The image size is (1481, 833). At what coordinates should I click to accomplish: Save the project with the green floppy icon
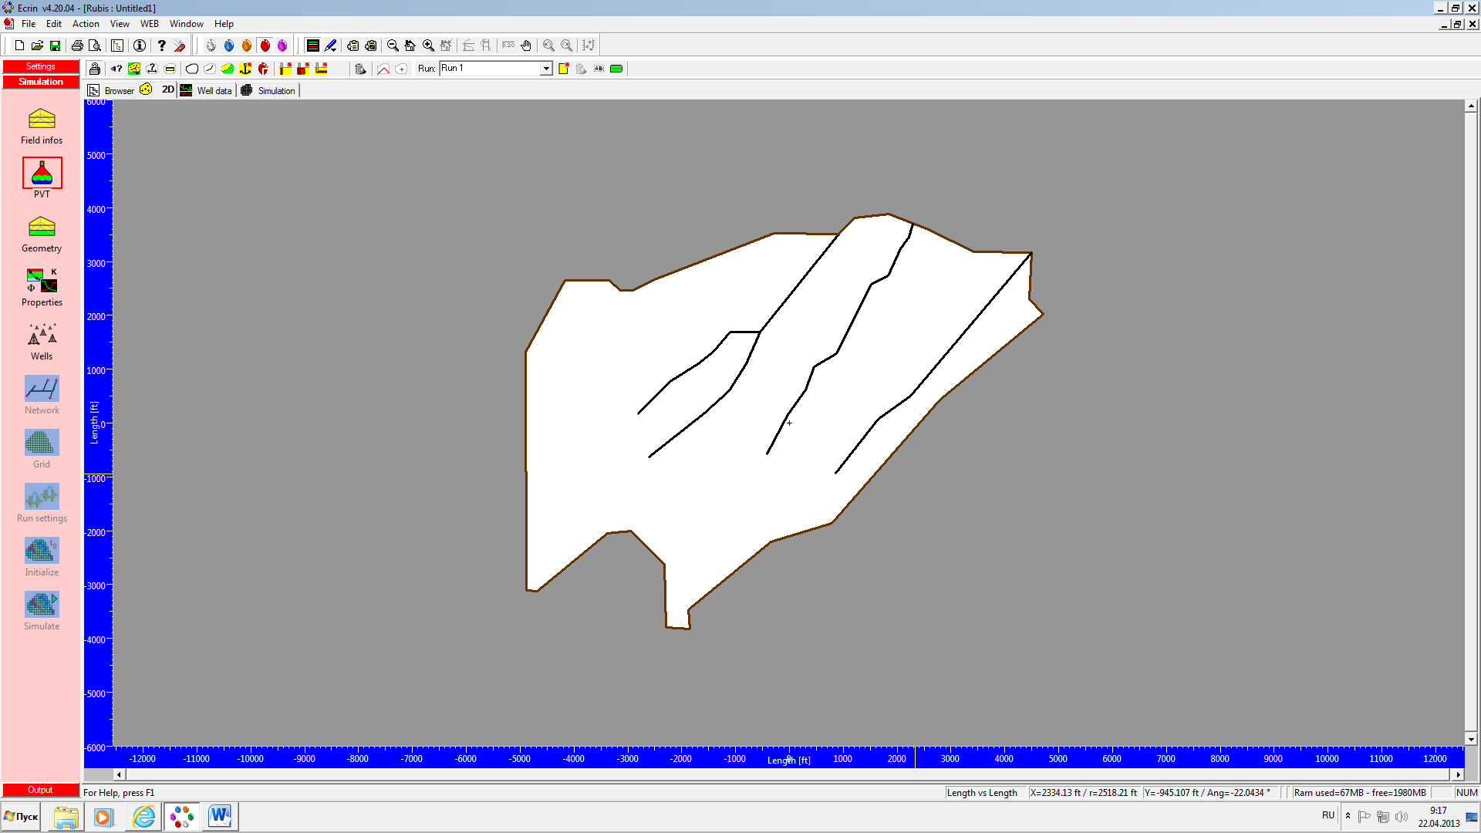(x=55, y=46)
